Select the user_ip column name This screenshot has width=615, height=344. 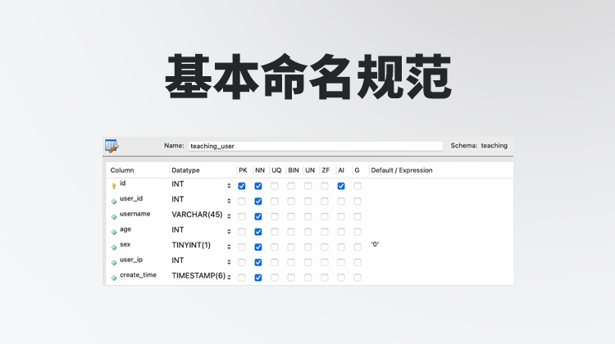point(131,260)
